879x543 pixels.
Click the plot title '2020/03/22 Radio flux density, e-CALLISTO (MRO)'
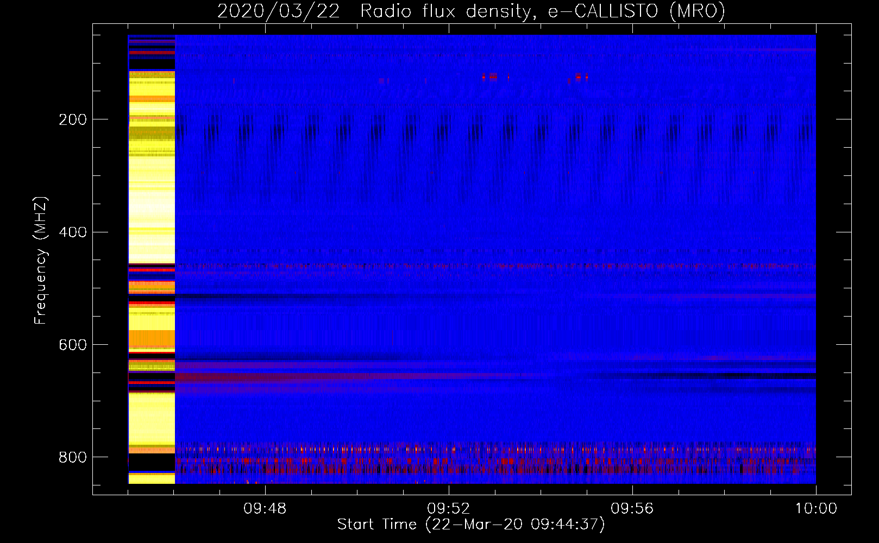pyautogui.click(x=471, y=11)
